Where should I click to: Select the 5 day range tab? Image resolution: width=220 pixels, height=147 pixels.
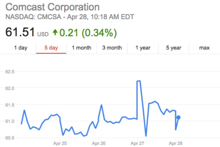pos(51,47)
